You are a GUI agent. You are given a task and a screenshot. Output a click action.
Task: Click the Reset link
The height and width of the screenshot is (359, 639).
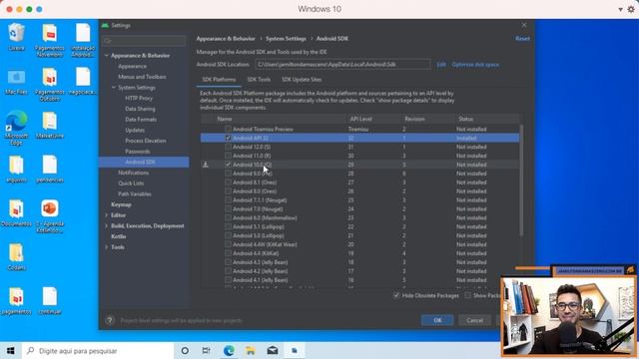tap(522, 39)
